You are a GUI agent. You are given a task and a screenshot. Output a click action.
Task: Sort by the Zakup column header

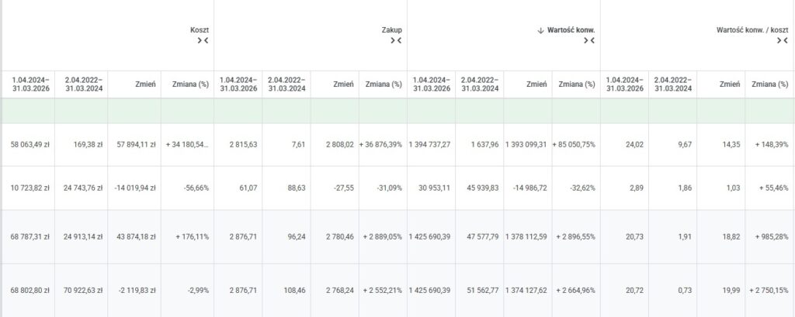coord(391,30)
